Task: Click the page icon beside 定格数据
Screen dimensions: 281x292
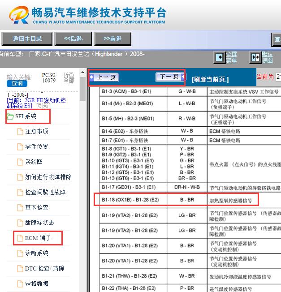Action: pos(20,283)
